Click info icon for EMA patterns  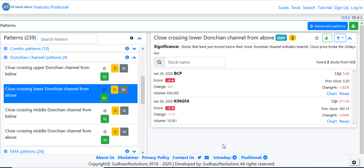click(x=127, y=151)
